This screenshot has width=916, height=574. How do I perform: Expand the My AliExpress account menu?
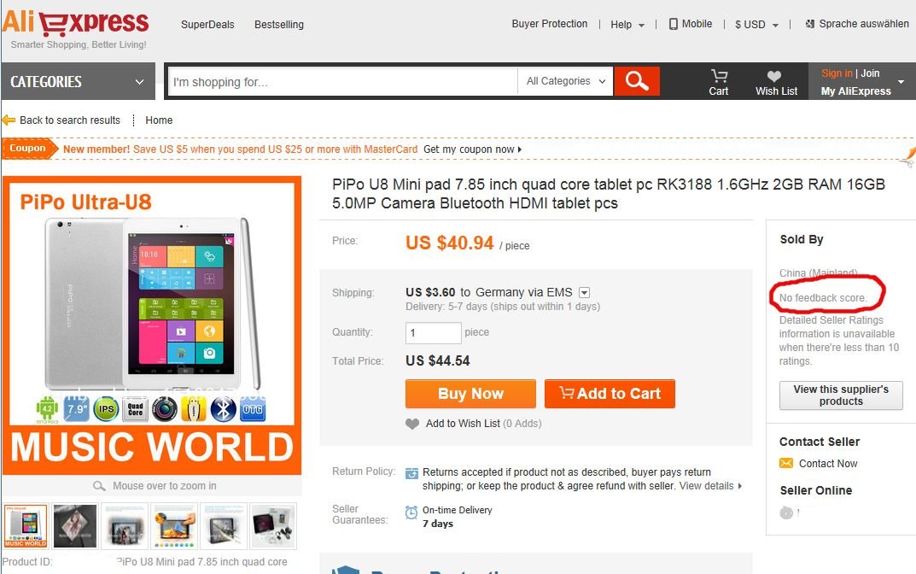point(901,82)
